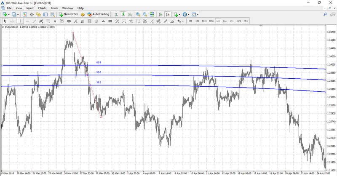Open the File menu
Screen dimensions: 337x176
pyautogui.click(x=9, y=8)
